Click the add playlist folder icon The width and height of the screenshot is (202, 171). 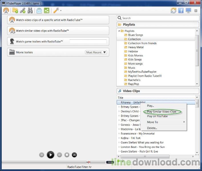pyautogui.click(x=15, y=11)
